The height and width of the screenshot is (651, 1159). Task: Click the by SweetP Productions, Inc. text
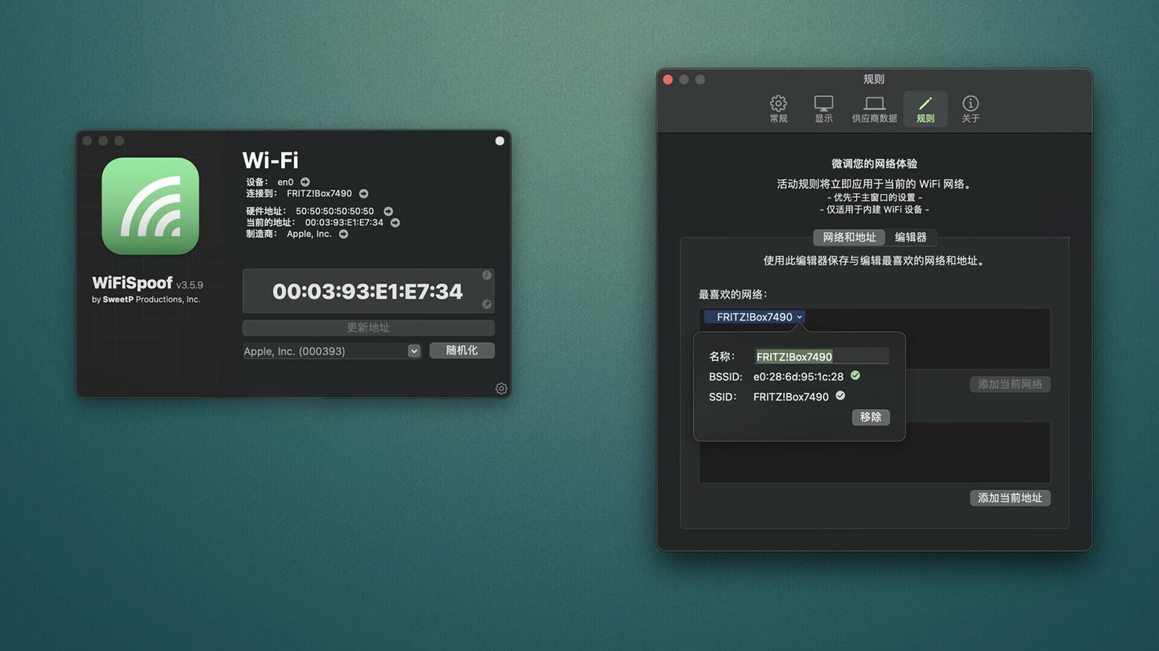[x=146, y=299]
